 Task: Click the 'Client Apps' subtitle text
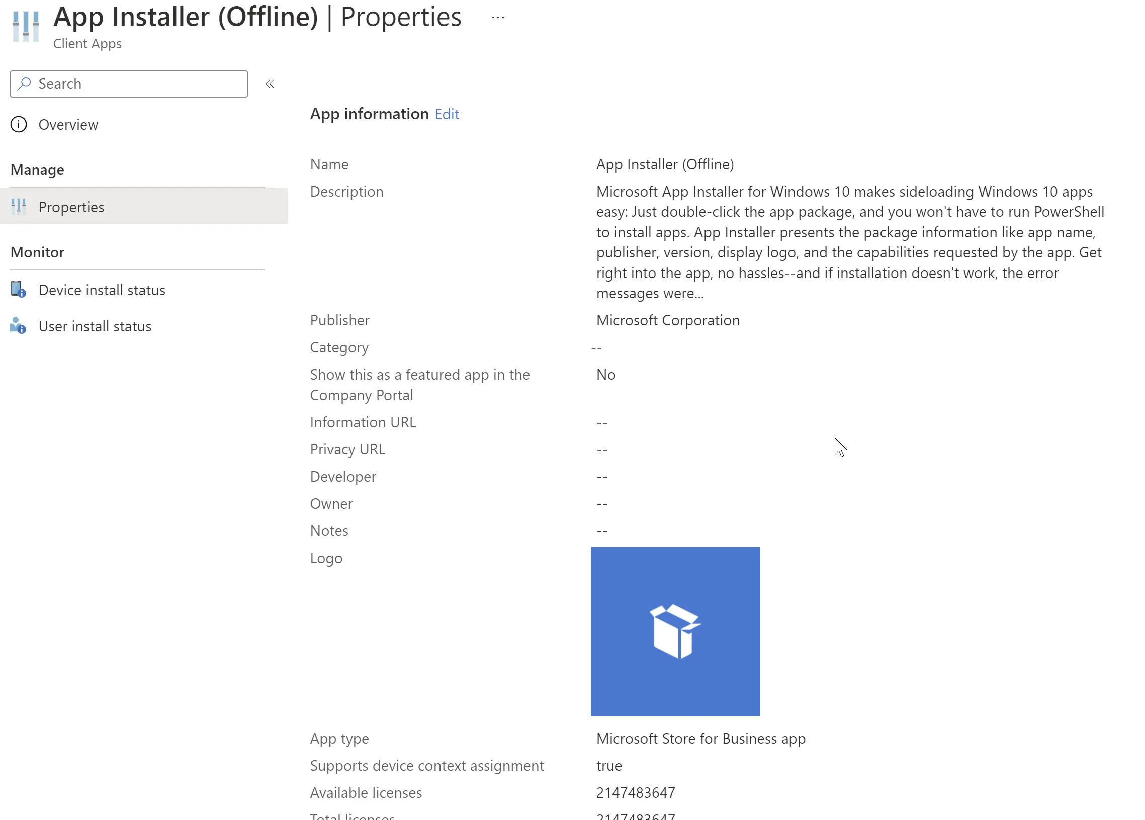coord(87,44)
